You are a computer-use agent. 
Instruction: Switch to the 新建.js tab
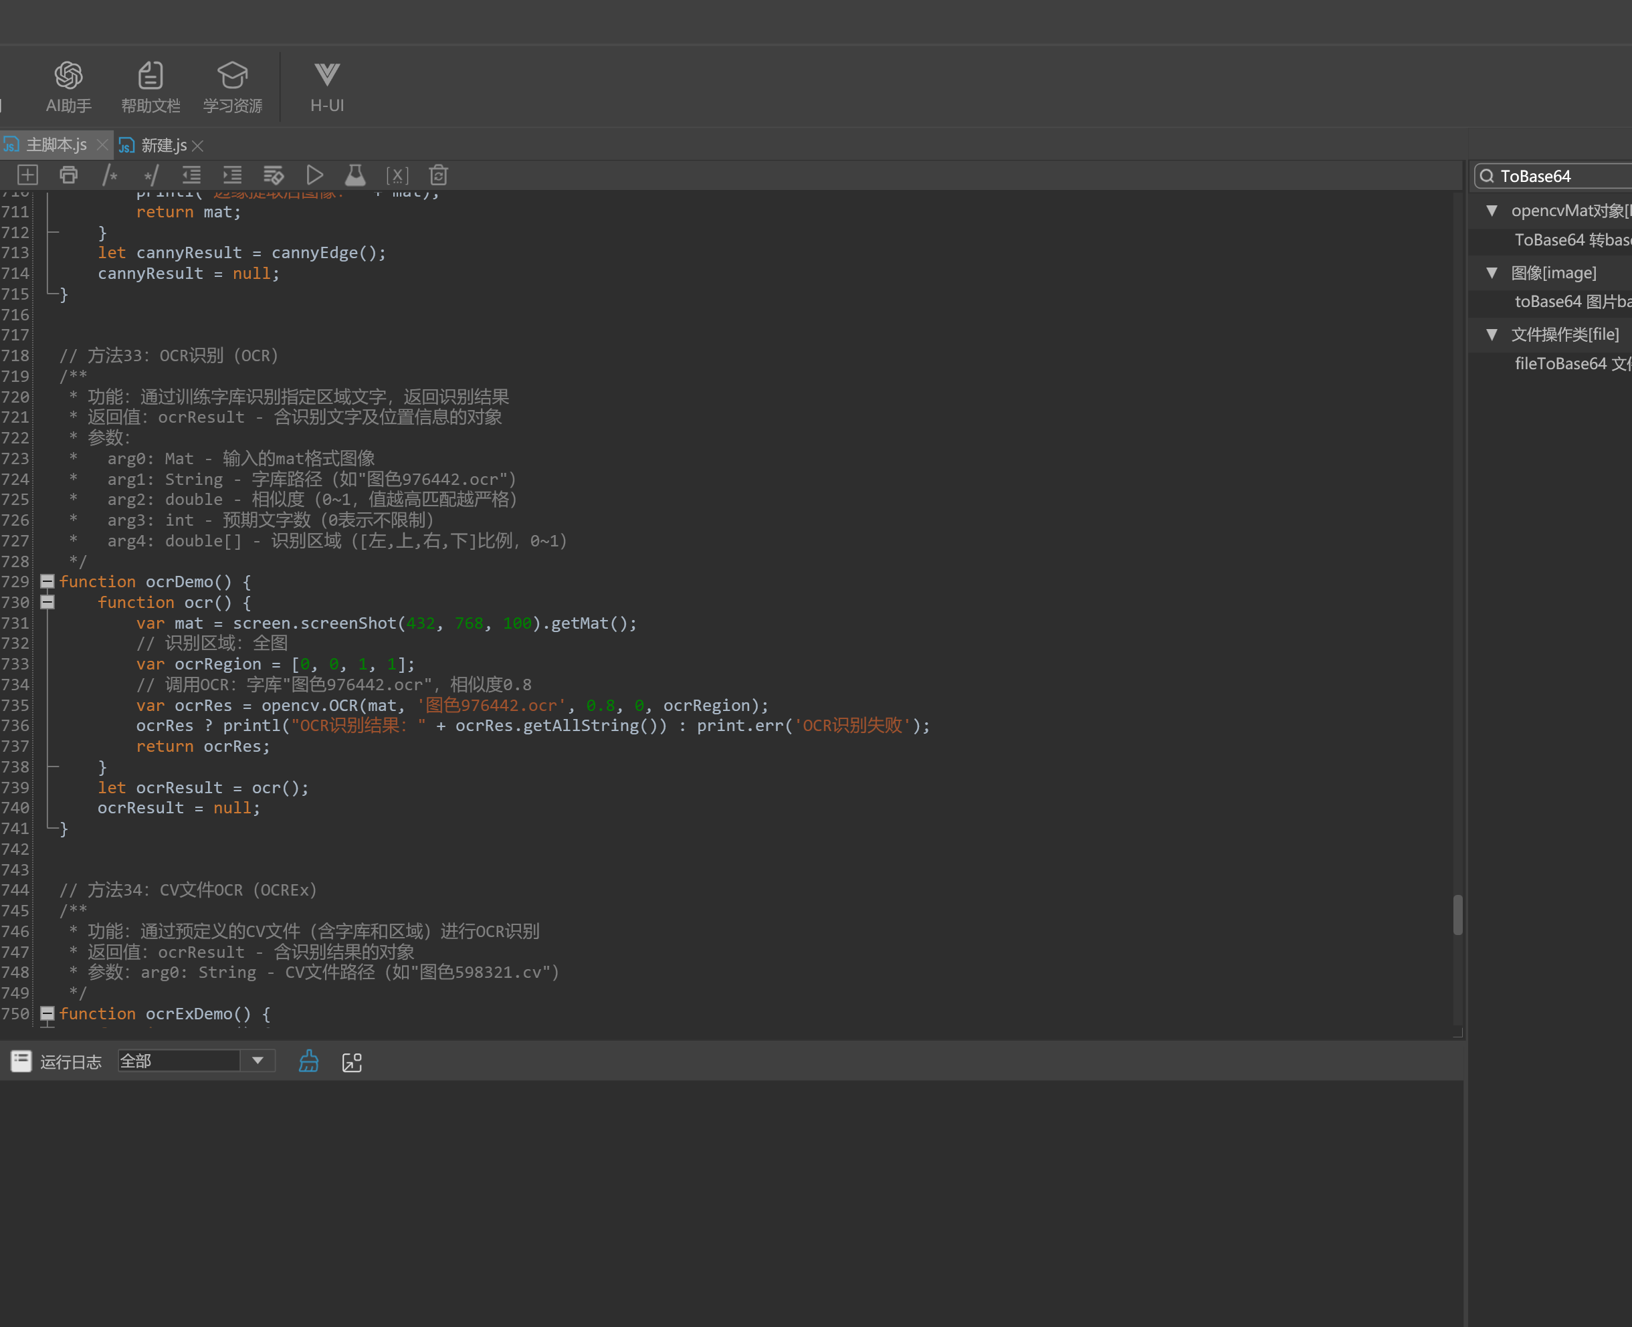[x=163, y=145]
